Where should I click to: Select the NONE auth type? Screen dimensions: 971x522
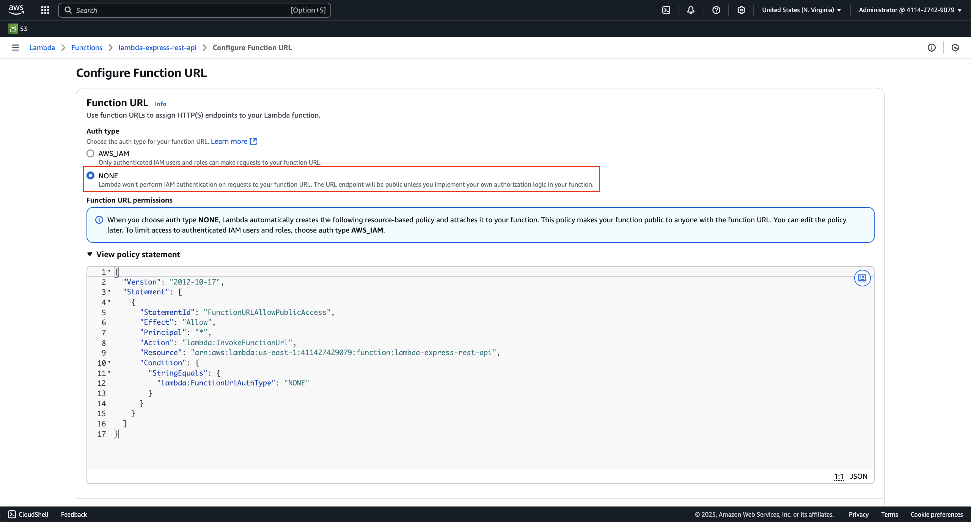(90, 176)
